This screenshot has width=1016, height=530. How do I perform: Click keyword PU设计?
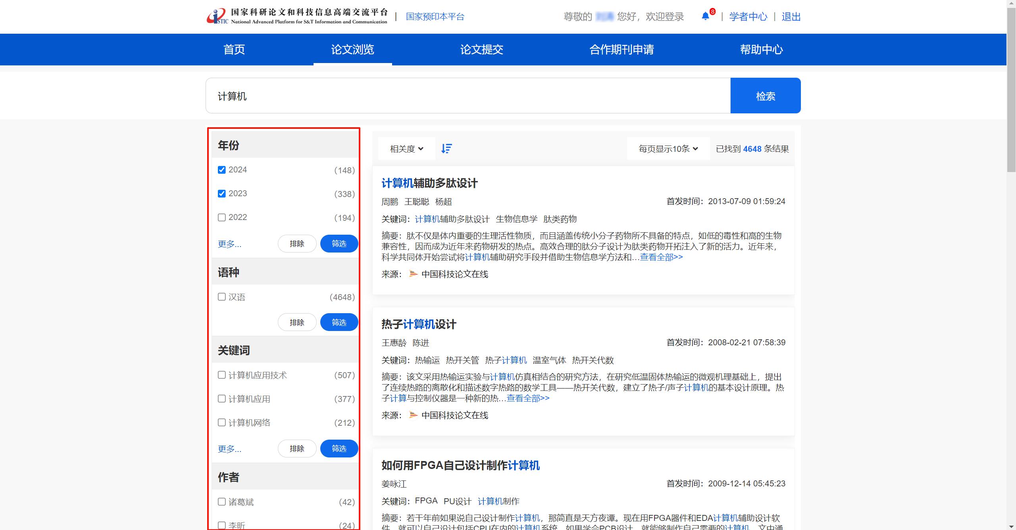coord(458,501)
